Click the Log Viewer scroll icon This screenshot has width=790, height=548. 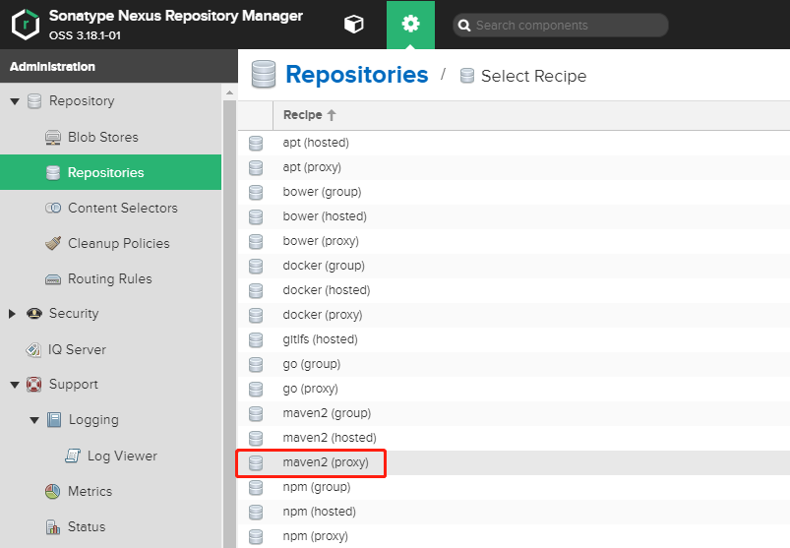point(73,456)
